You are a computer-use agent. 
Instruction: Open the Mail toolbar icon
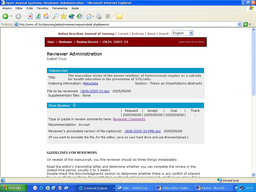(89, 16)
